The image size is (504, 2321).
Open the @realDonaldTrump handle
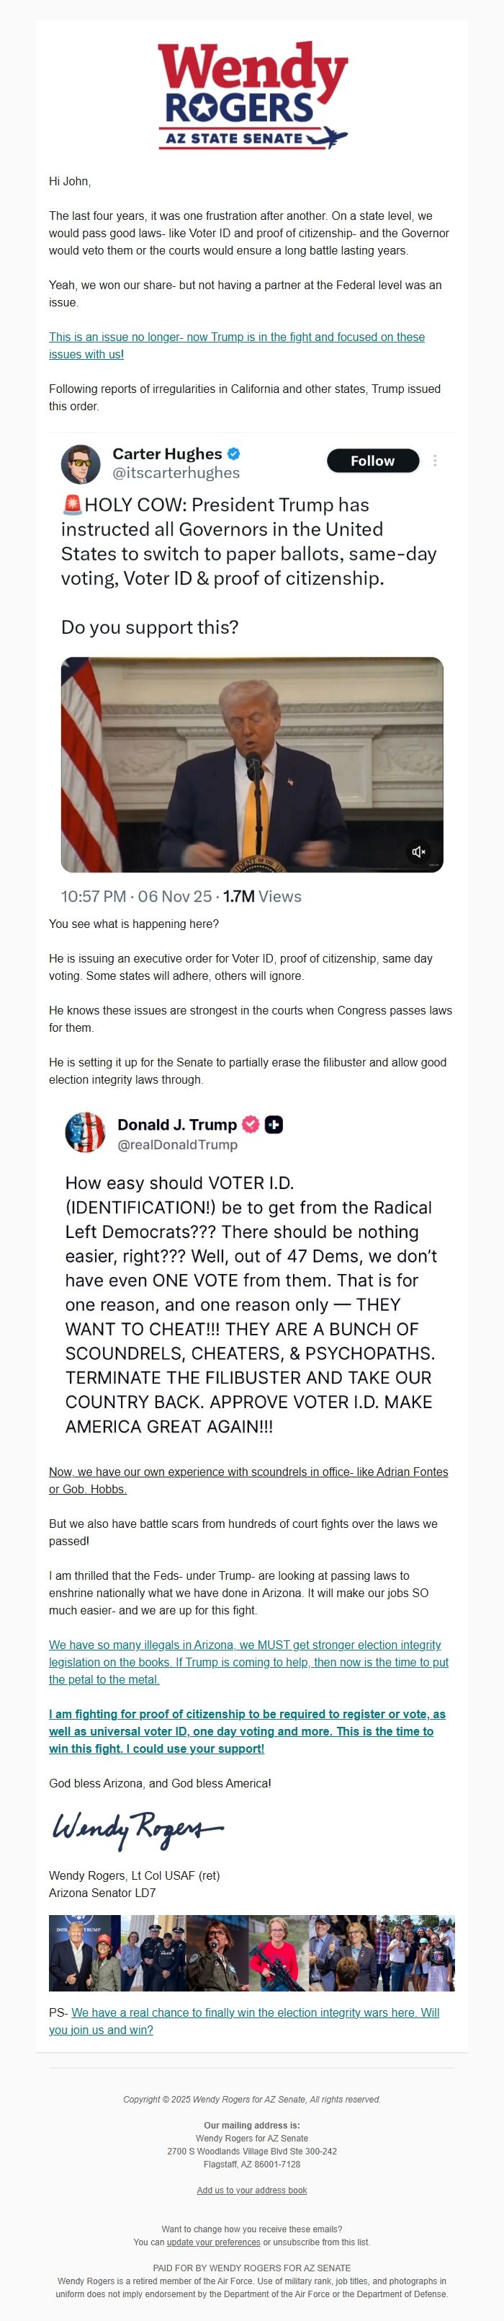pos(177,1145)
